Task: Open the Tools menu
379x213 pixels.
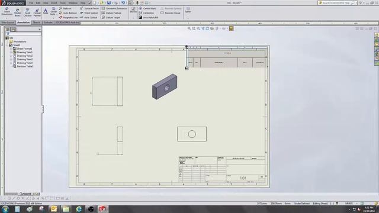Action: click(63, 3)
